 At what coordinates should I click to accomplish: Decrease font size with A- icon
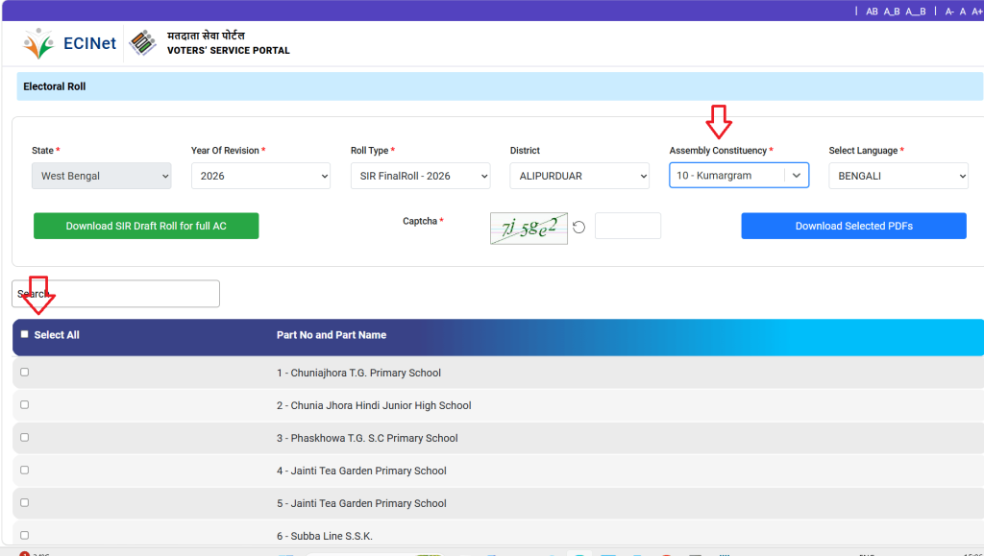pos(950,11)
